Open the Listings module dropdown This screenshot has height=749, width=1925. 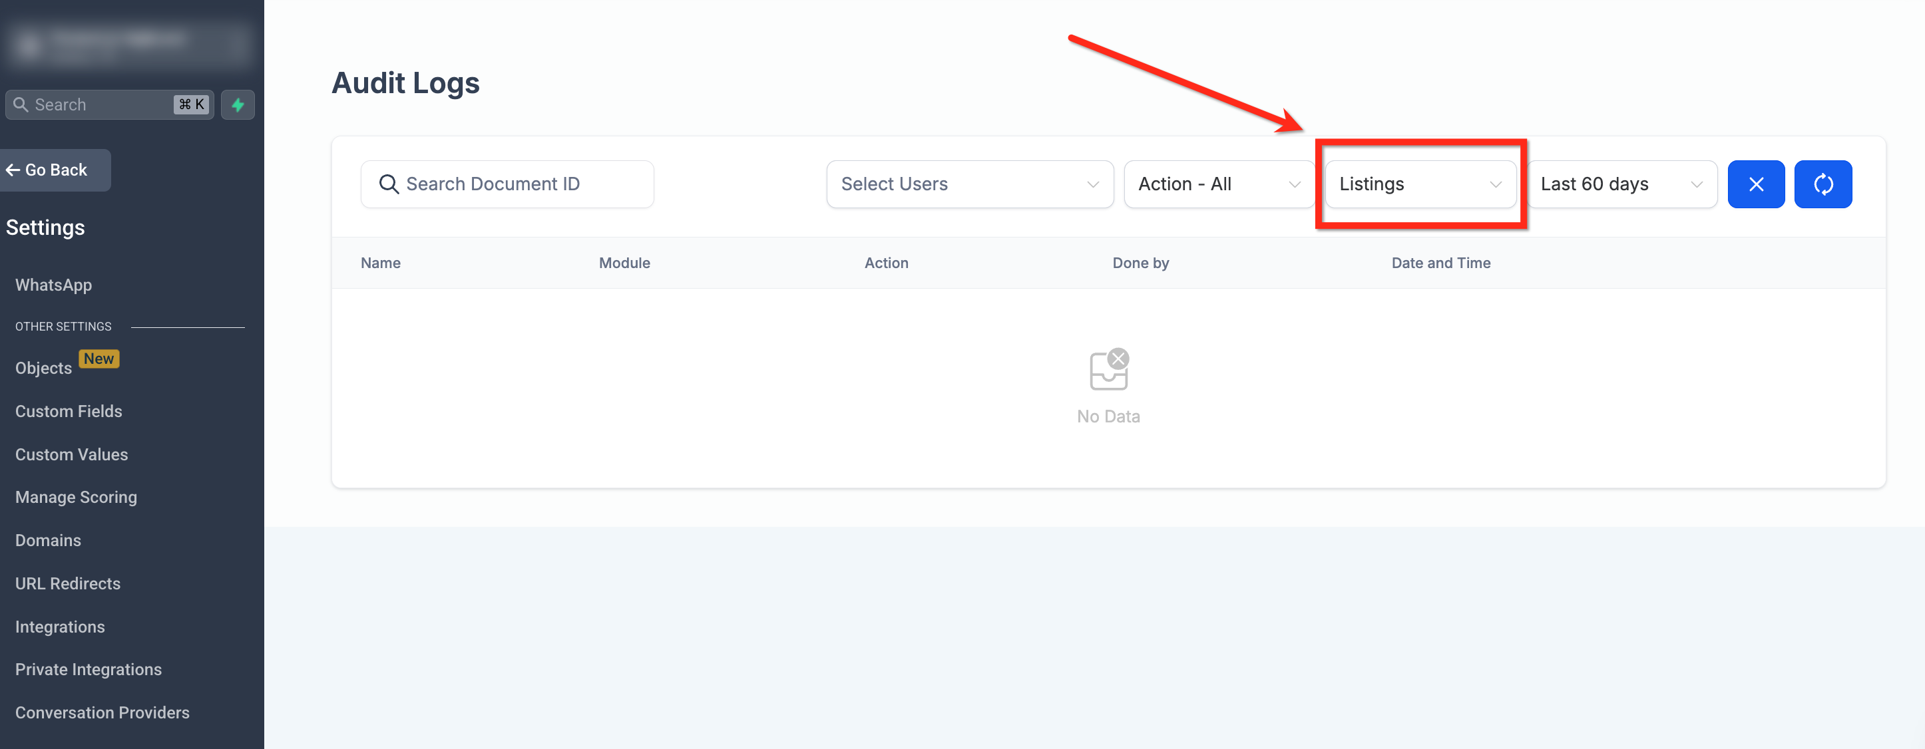(x=1420, y=184)
